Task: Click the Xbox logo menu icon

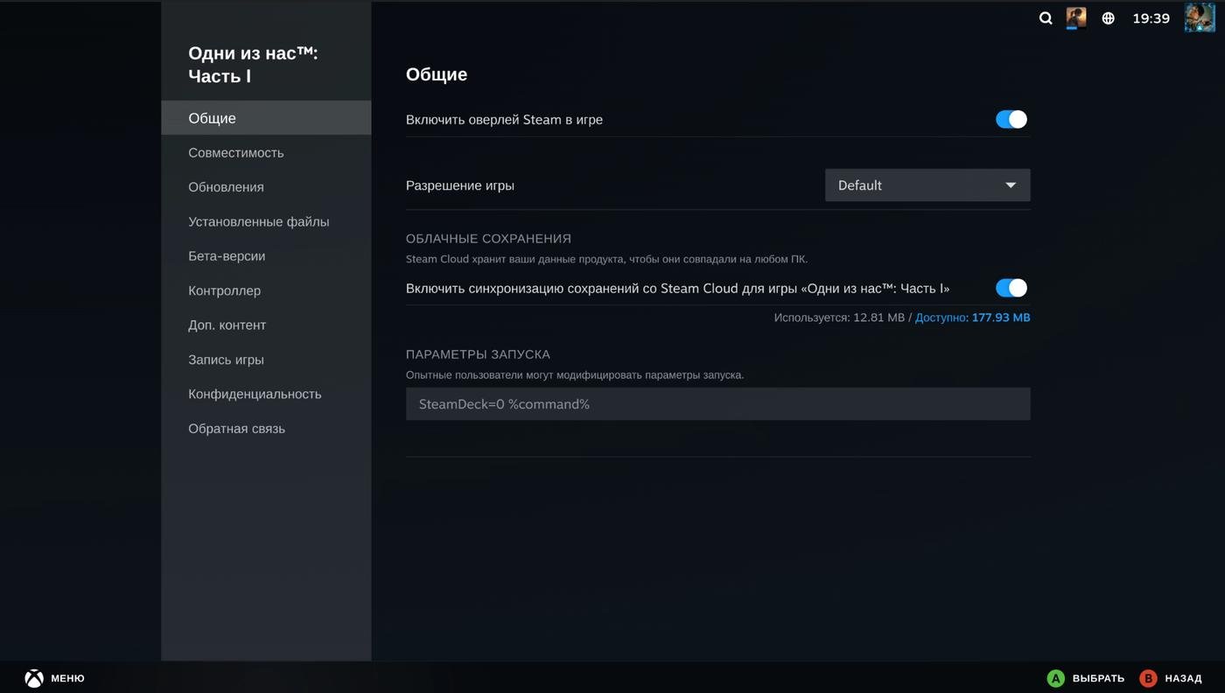Action: (x=34, y=678)
